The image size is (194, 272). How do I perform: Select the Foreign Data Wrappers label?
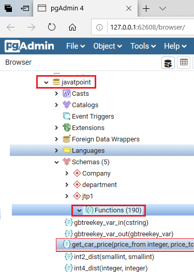(x=106, y=139)
